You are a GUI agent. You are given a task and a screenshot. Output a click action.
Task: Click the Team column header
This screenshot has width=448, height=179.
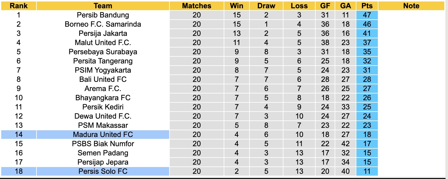pyautogui.click(x=103, y=6)
